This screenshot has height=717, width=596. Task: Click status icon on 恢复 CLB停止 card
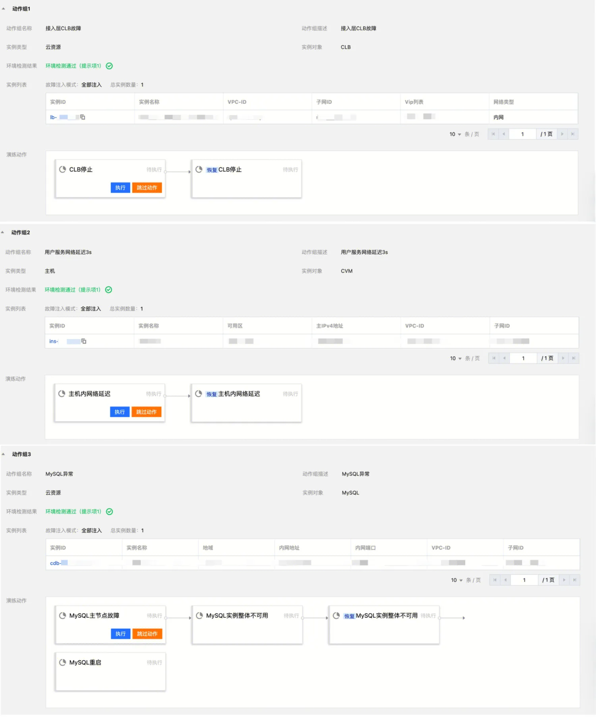199,169
